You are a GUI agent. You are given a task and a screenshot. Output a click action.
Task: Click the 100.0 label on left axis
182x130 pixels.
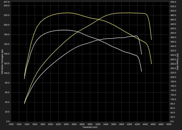(7, 73)
